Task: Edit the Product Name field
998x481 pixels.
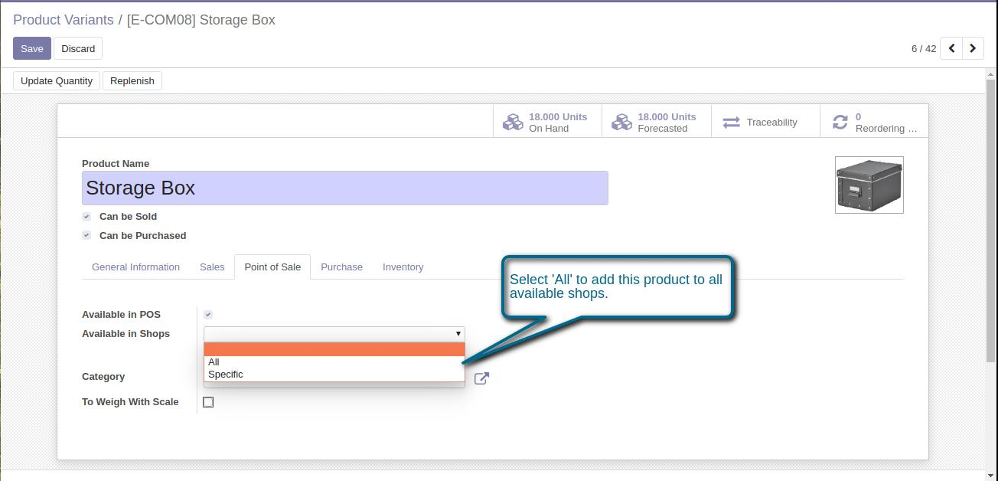Action: tap(344, 188)
